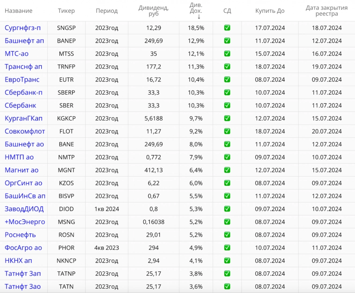This screenshot has width=355, height=293.
Task: Click the Тикер column header
Action: pos(66,11)
